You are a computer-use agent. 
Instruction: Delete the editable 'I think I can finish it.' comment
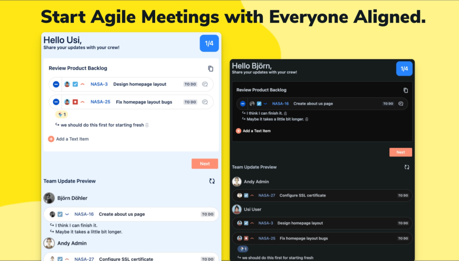pyautogui.click(x=285, y=113)
